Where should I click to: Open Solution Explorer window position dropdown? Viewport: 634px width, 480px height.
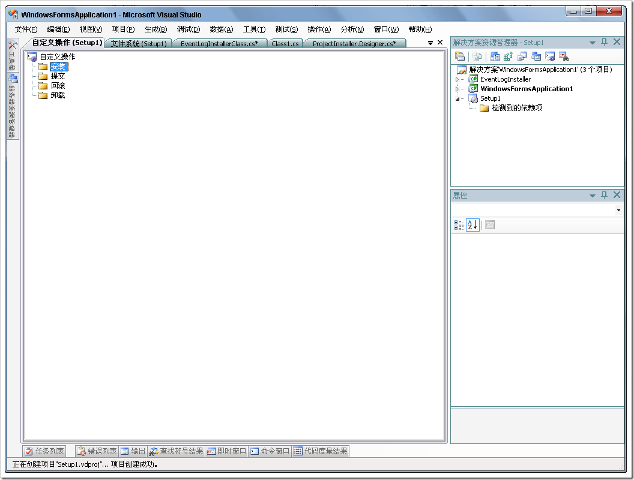tap(593, 43)
